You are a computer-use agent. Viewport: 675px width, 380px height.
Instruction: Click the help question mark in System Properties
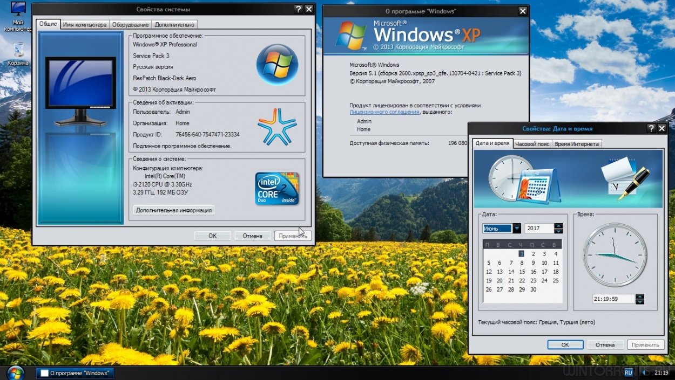298,9
